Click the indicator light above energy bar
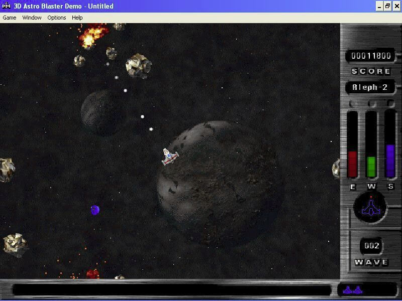The height and width of the screenshot is (301, 402). pyautogui.click(x=353, y=103)
